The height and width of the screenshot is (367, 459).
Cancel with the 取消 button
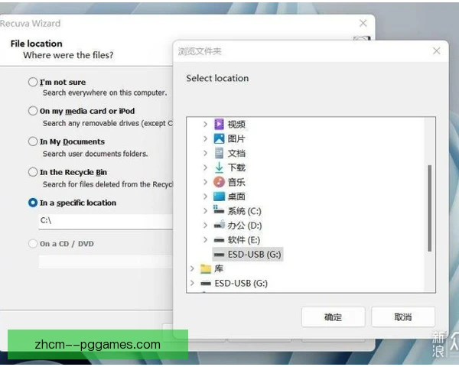point(403,317)
